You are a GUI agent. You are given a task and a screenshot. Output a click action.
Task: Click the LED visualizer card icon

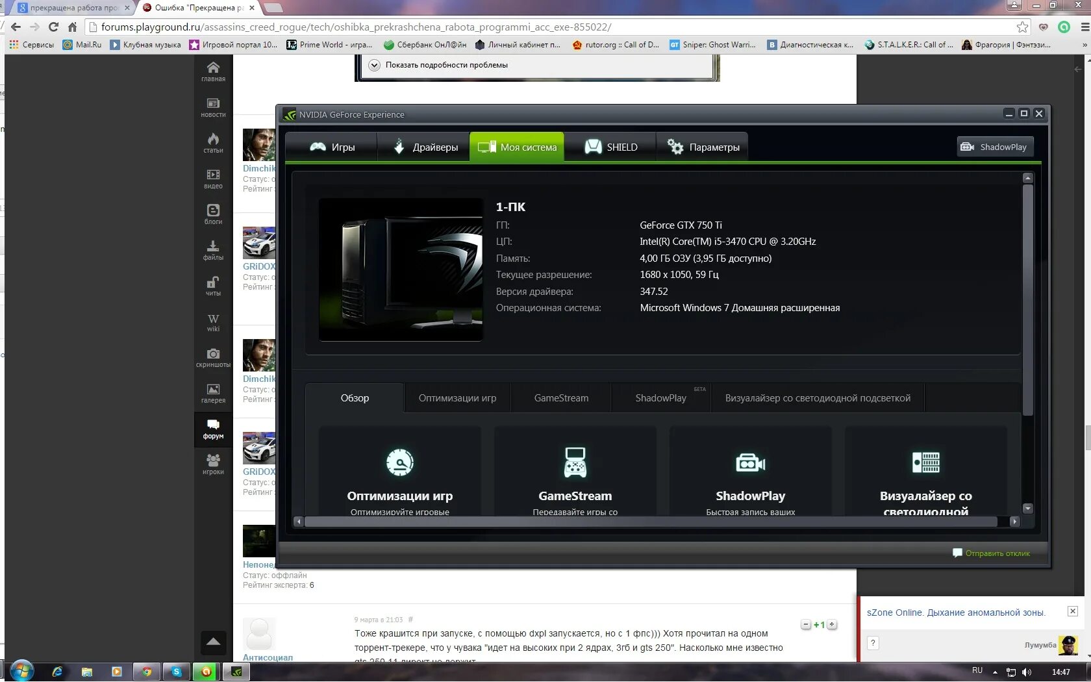pos(926,462)
